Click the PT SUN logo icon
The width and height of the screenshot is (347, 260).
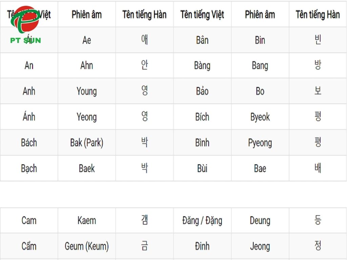pyautogui.click(x=25, y=24)
